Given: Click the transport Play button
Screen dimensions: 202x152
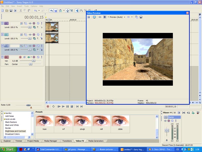Looking at the screenshot, I should 63,106.
